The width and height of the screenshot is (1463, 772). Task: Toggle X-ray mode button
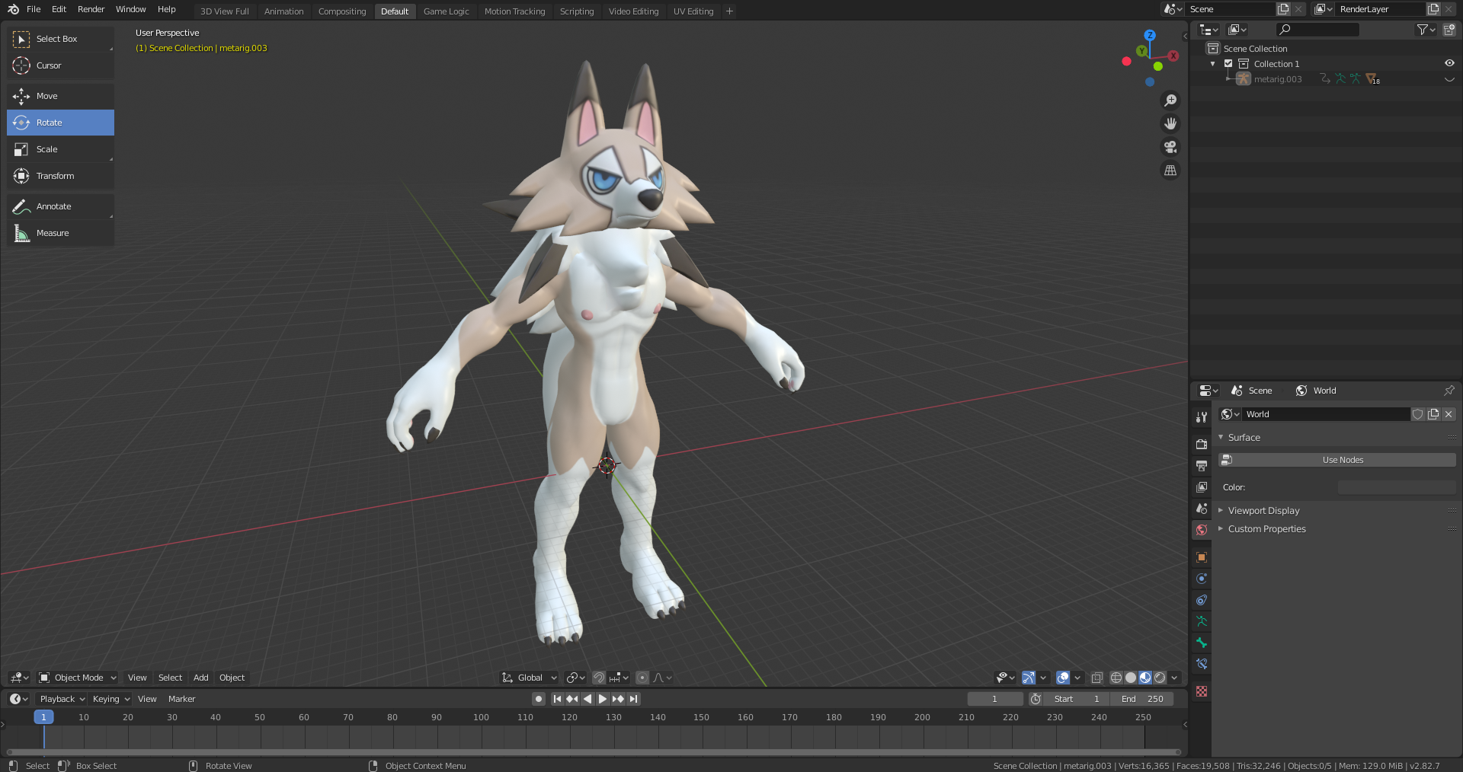point(1097,678)
